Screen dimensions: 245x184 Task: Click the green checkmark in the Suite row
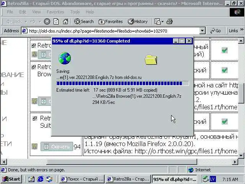pos(225,122)
